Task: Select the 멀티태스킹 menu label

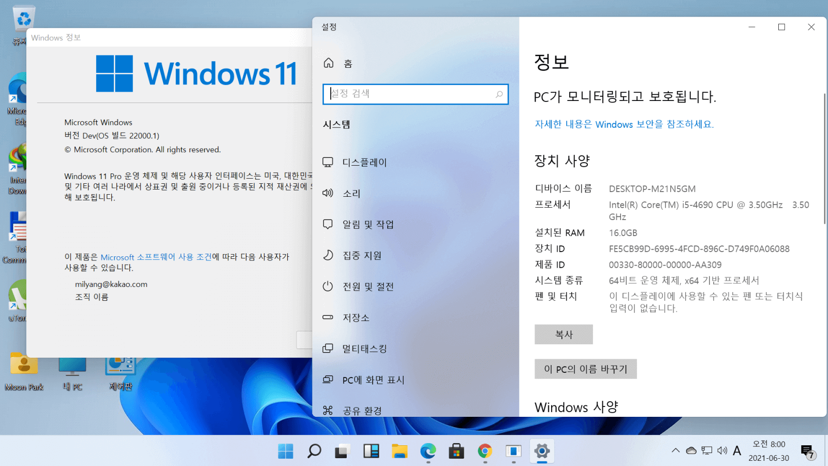Action: pos(365,348)
